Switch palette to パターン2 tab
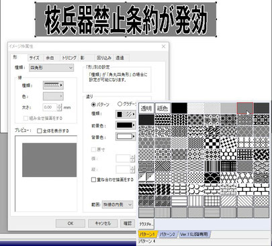This screenshot has width=272, height=246. coord(168,234)
